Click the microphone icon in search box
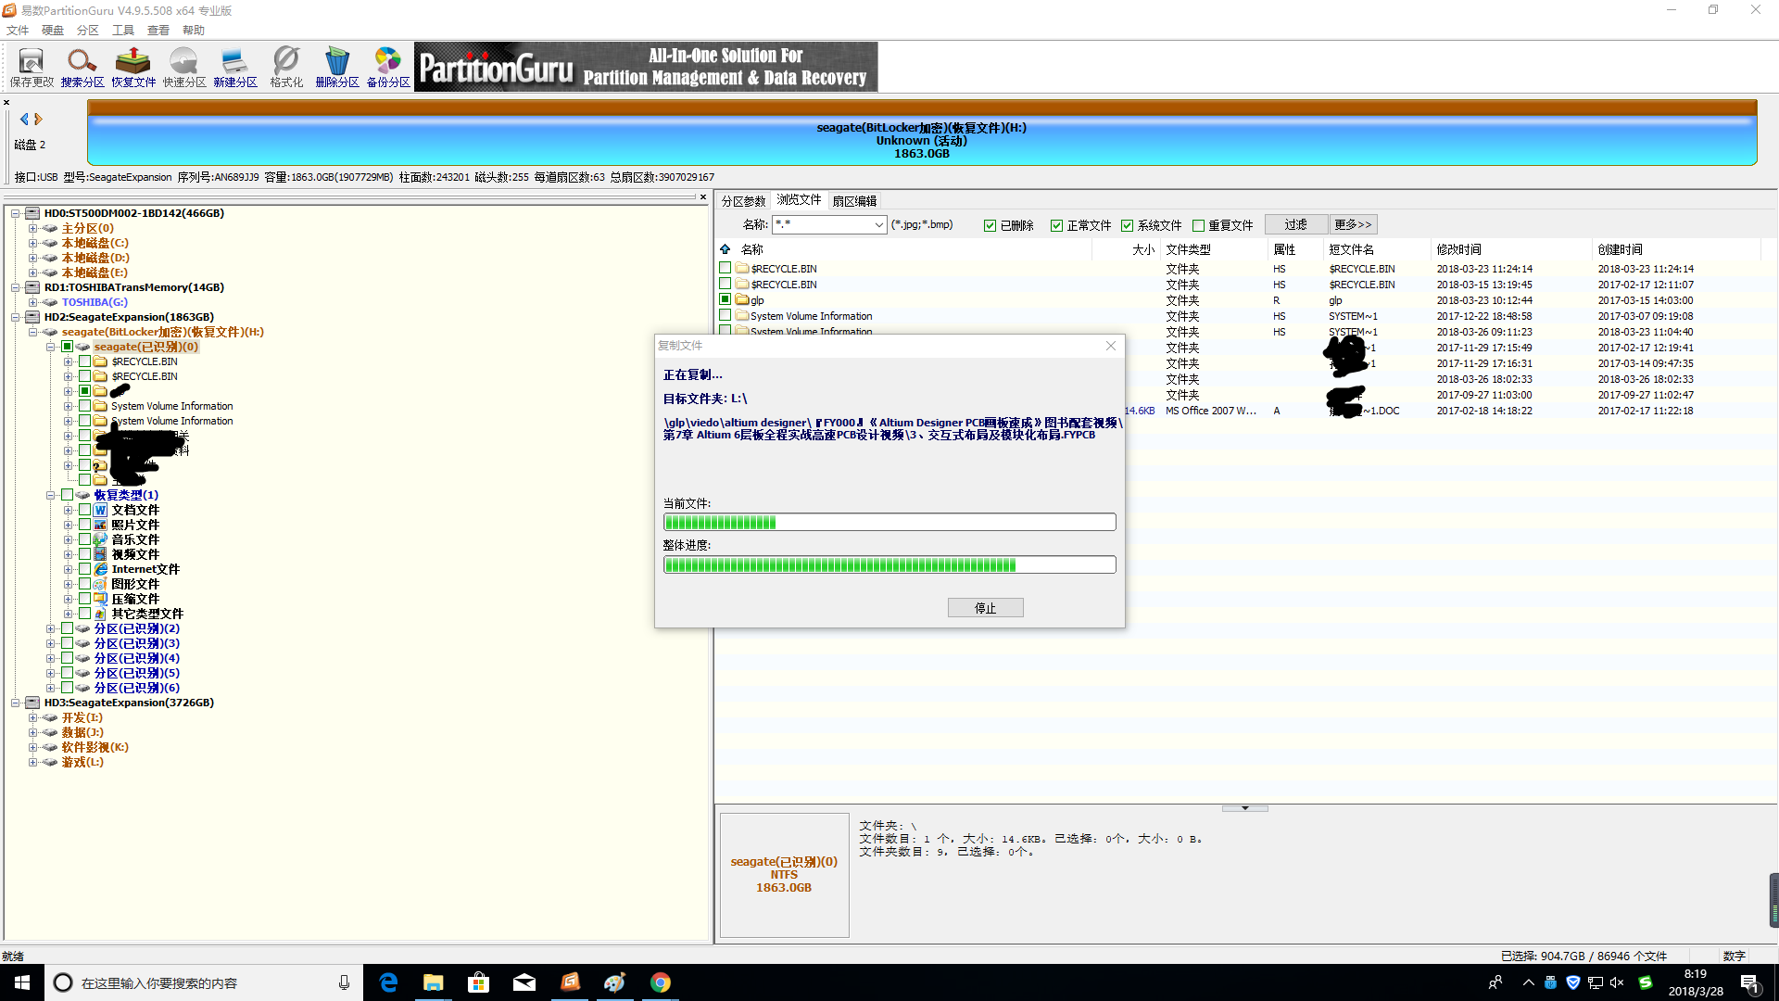This screenshot has height=1001, width=1779. point(344,982)
